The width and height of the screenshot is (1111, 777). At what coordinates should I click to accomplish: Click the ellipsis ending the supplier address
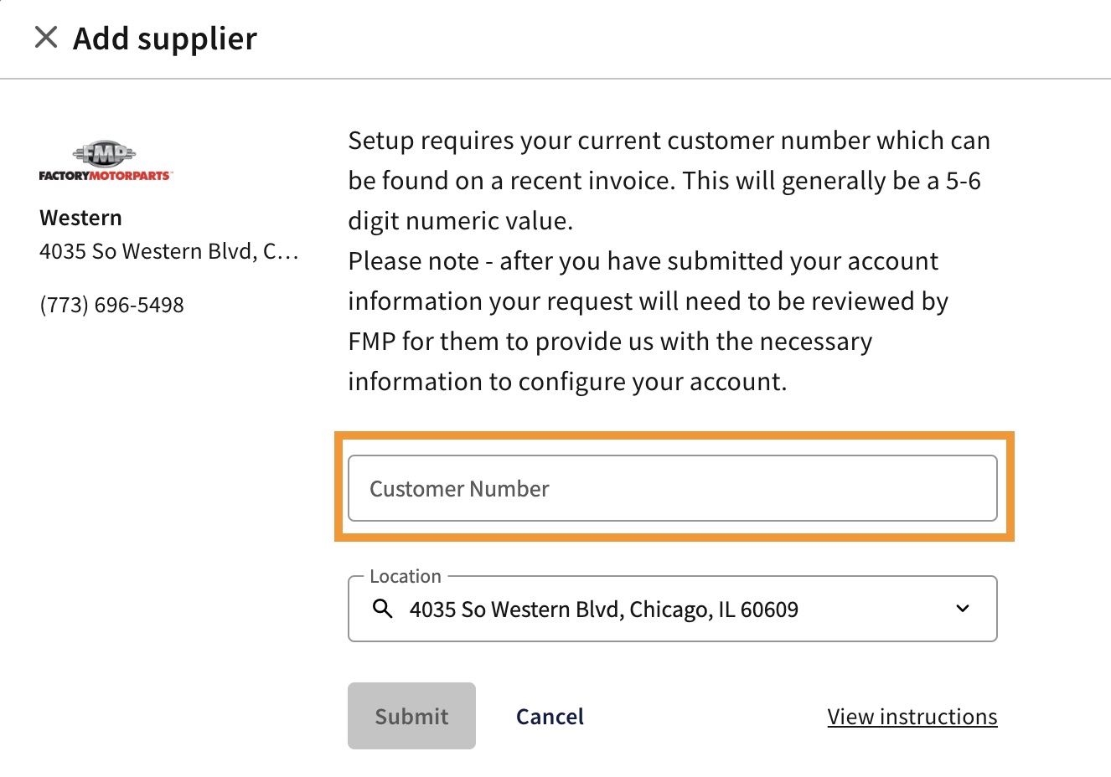coord(288,252)
